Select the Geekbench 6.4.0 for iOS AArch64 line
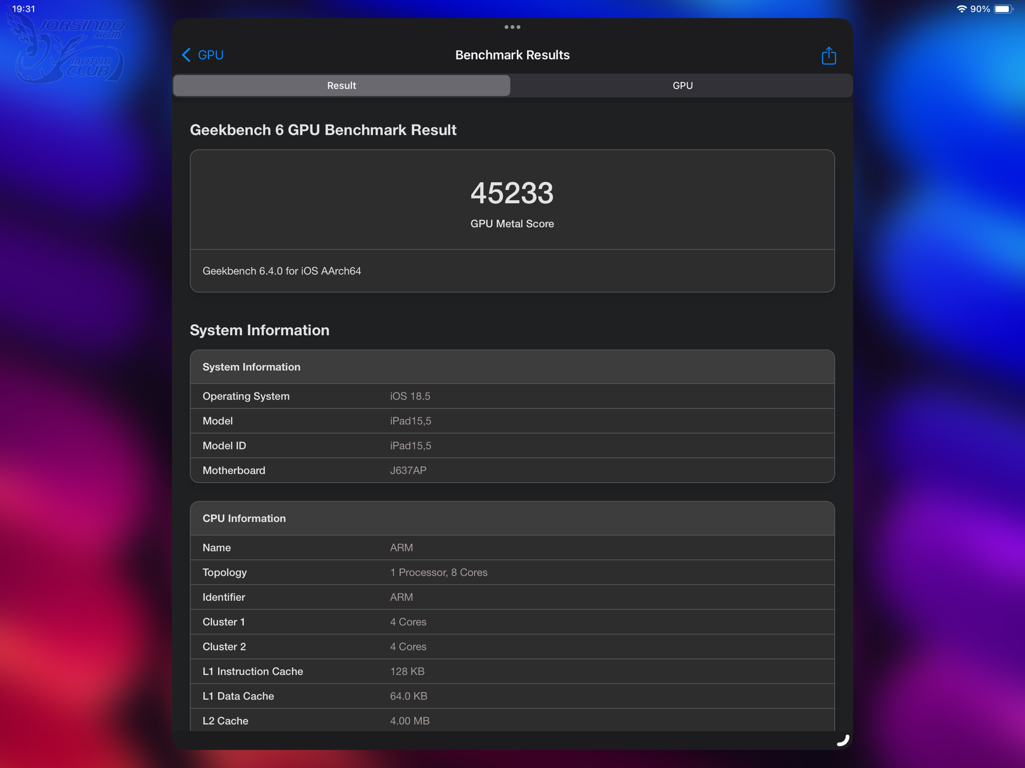This screenshot has height=768, width=1025. tap(282, 271)
